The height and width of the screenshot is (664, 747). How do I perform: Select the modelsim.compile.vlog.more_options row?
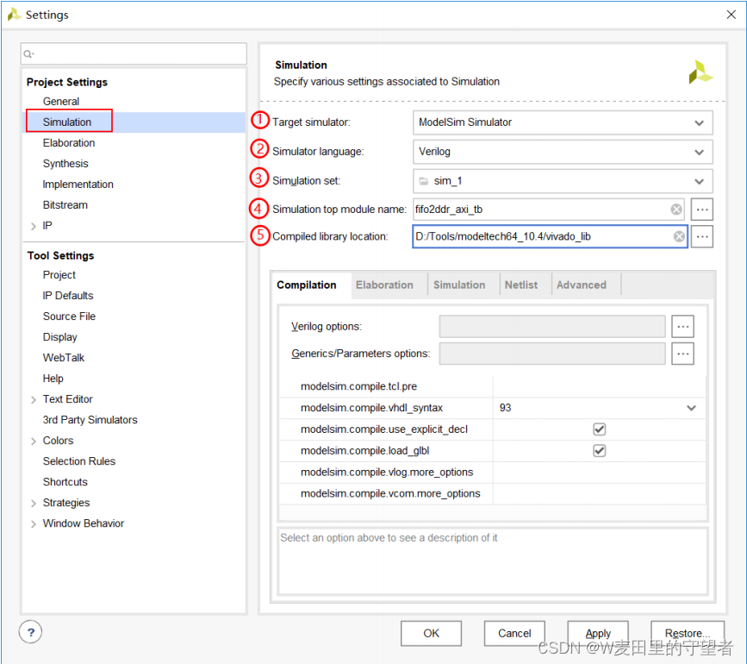click(x=492, y=473)
